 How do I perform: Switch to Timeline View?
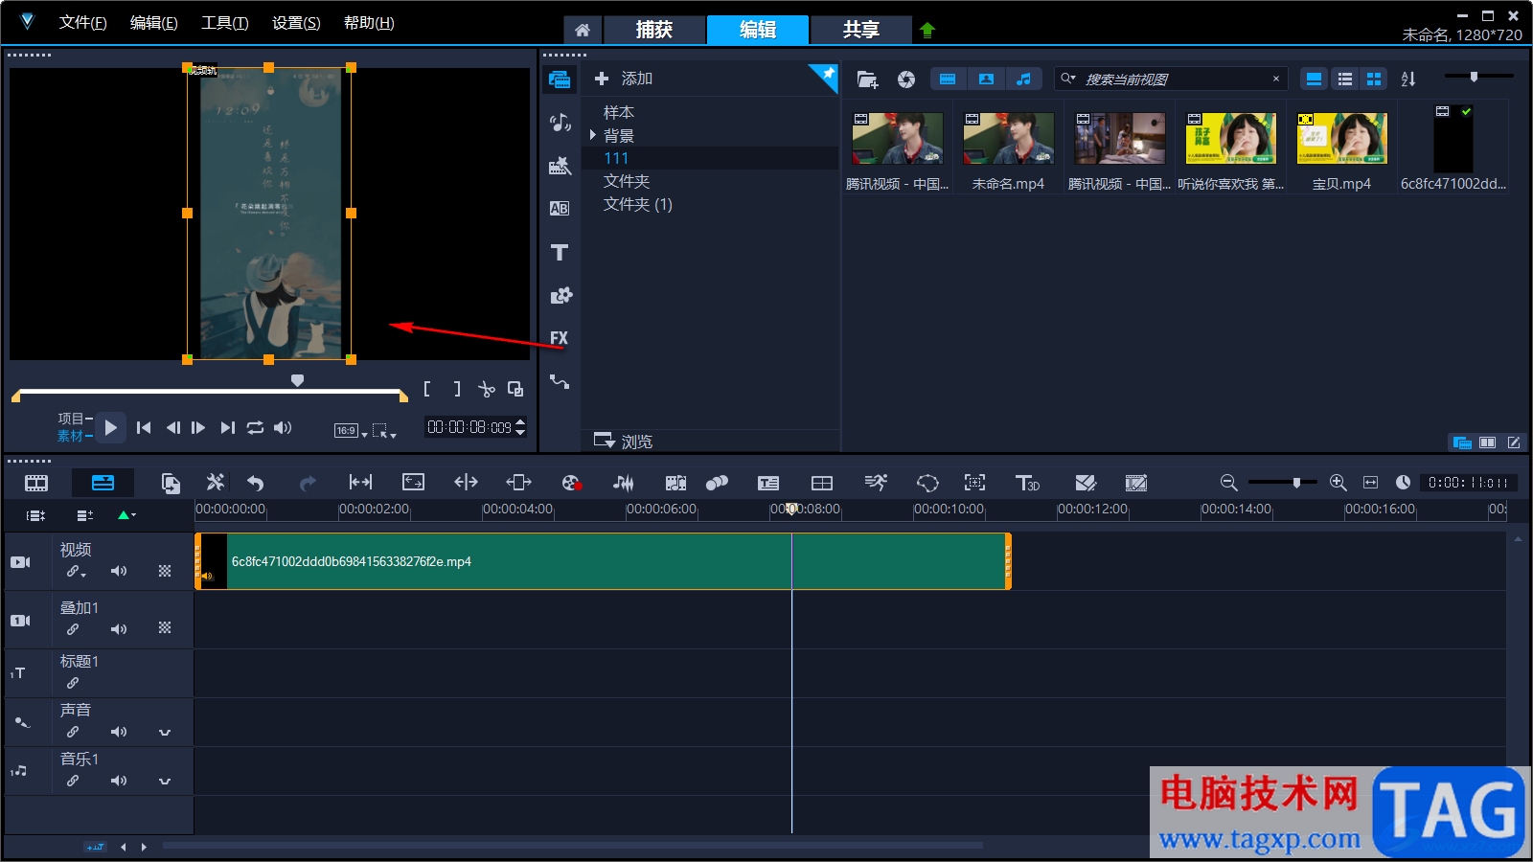pos(103,483)
